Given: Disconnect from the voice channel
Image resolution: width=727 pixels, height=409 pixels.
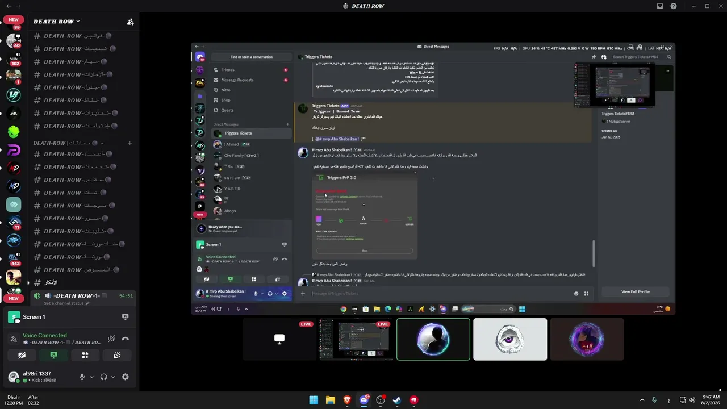Looking at the screenshot, I should point(125,339).
